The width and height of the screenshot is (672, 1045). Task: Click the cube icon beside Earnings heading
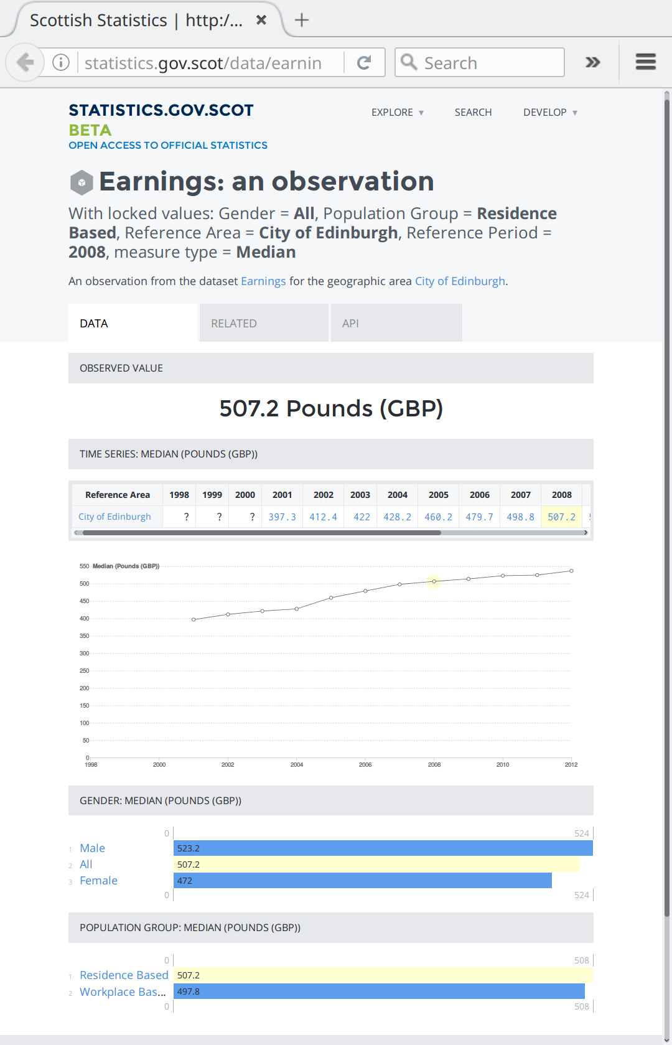point(82,182)
